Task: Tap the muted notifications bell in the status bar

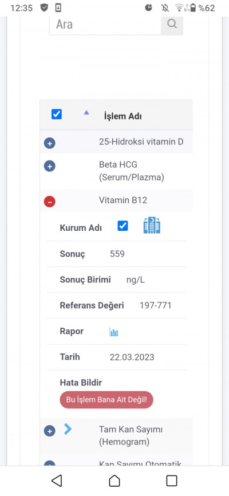Action: [165, 7]
